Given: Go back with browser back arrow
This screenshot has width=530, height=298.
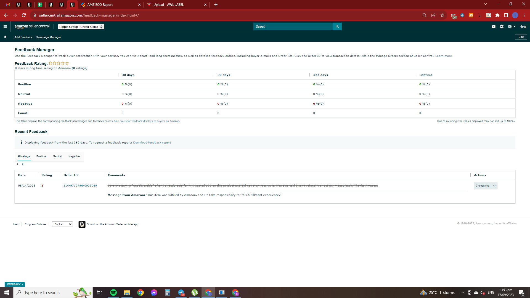Looking at the screenshot, I should pyautogui.click(x=6, y=15).
